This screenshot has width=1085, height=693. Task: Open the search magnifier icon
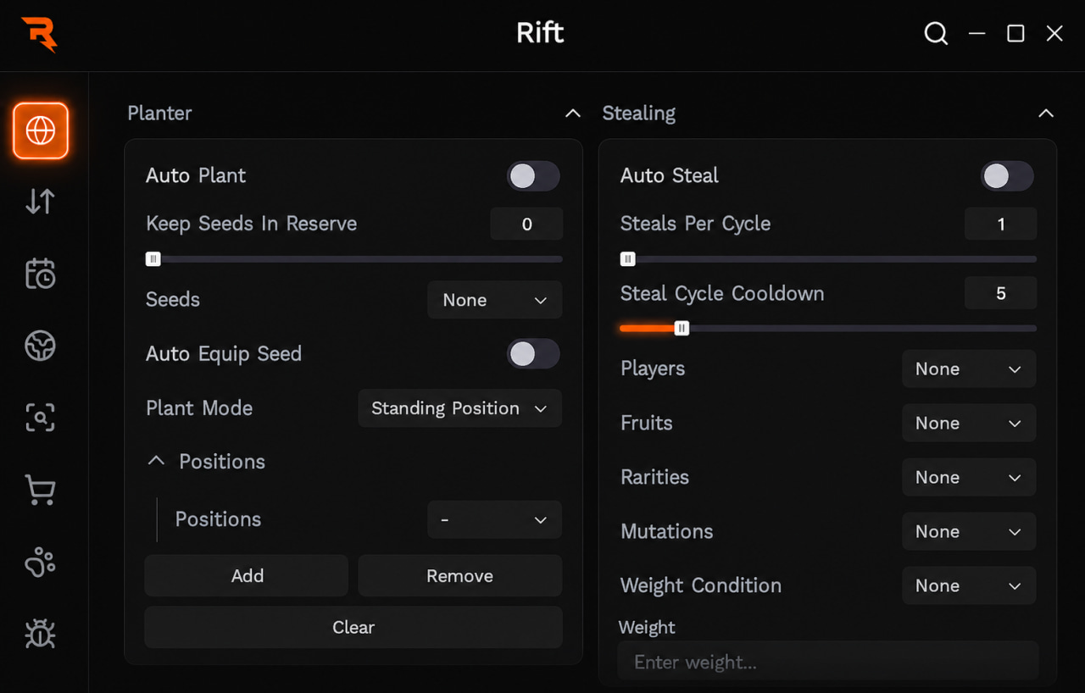tap(936, 34)
